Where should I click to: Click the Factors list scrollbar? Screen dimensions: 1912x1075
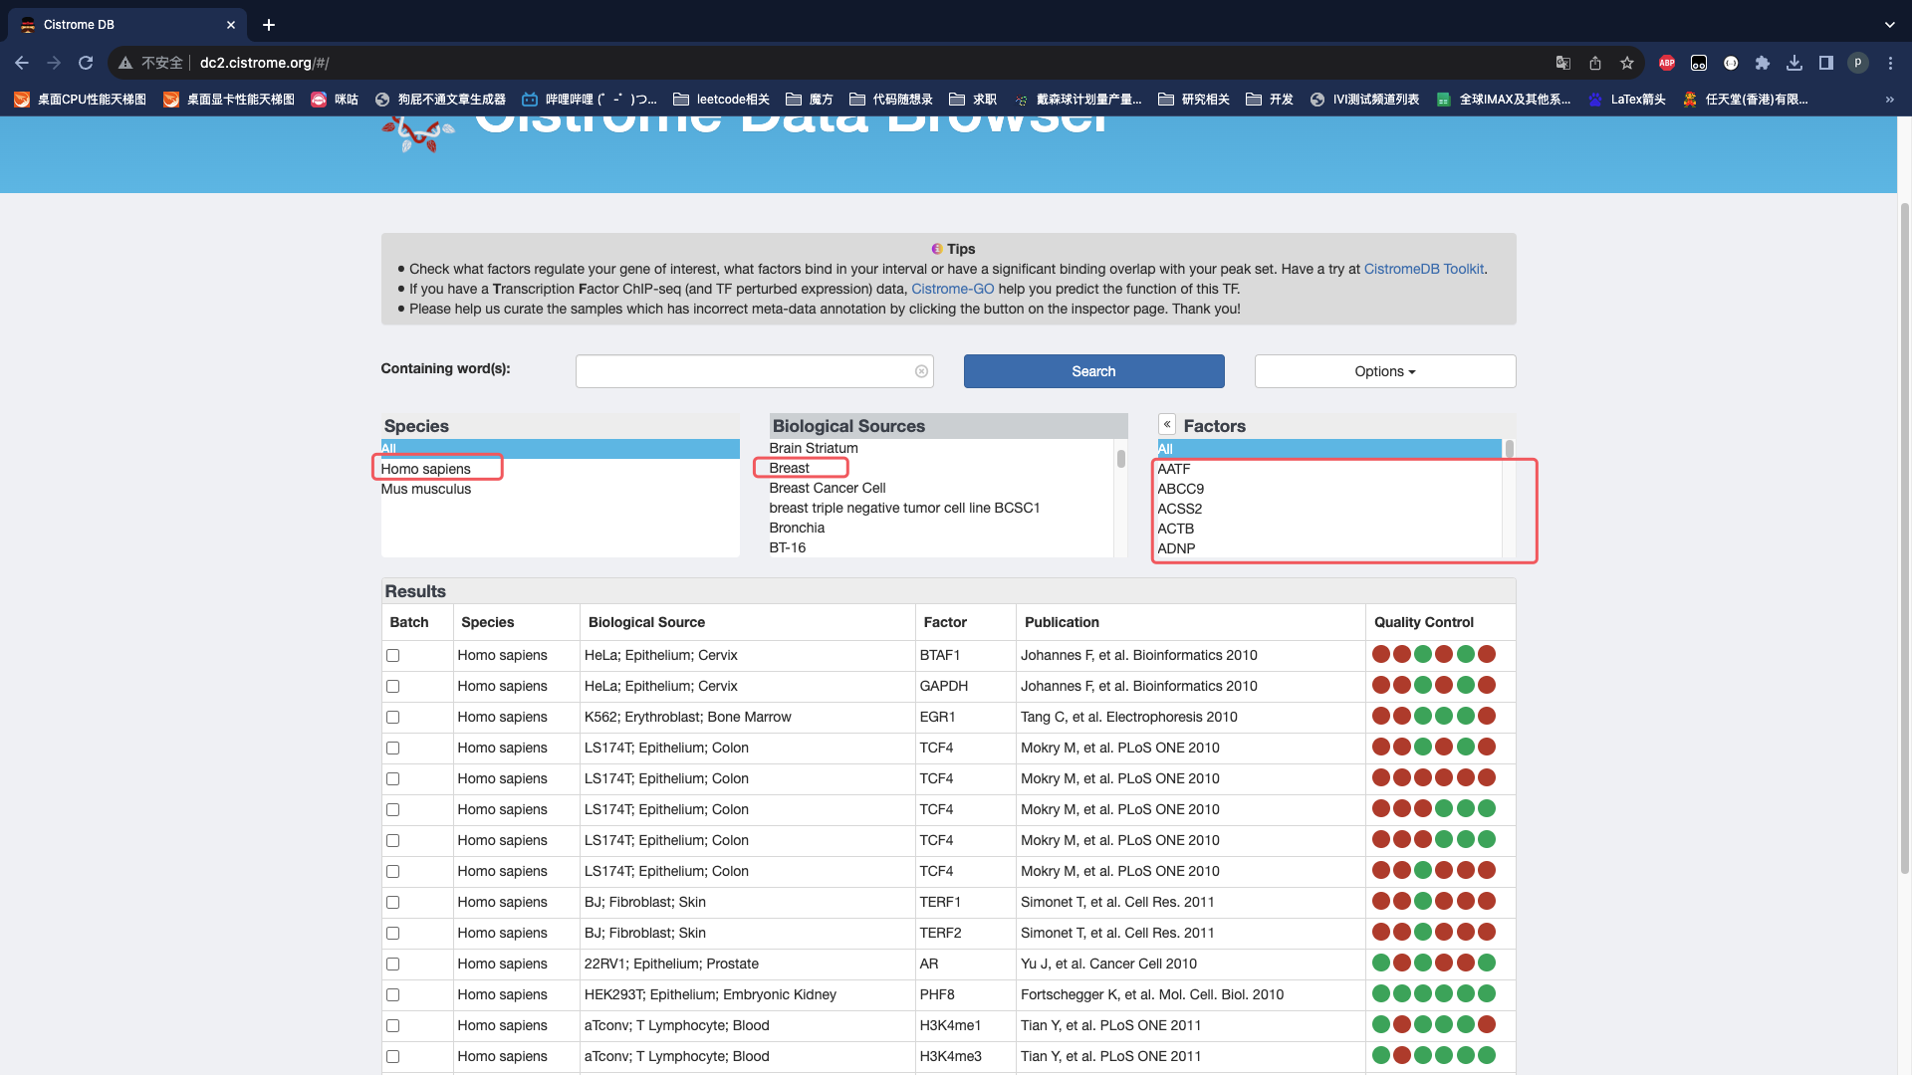[1509, 450]
